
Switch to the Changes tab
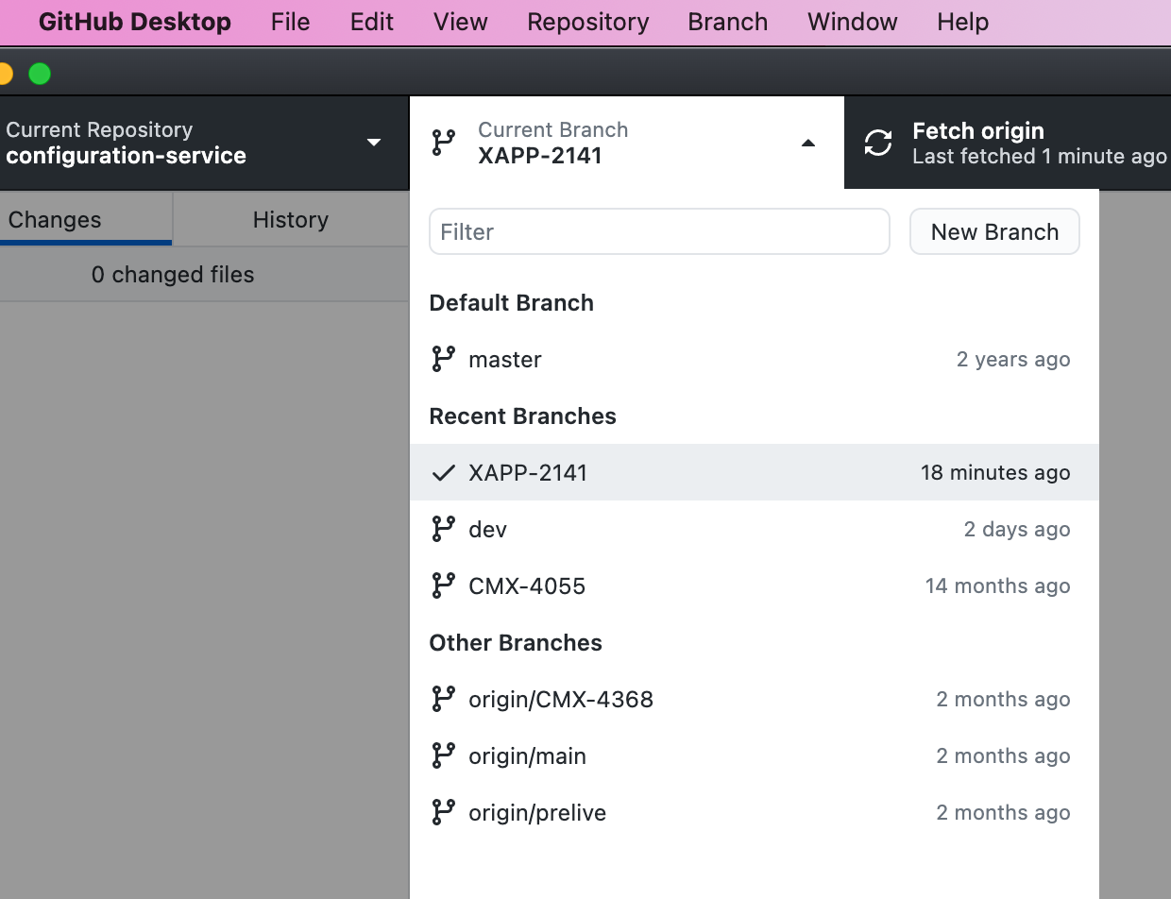click(x=85, y=219)
